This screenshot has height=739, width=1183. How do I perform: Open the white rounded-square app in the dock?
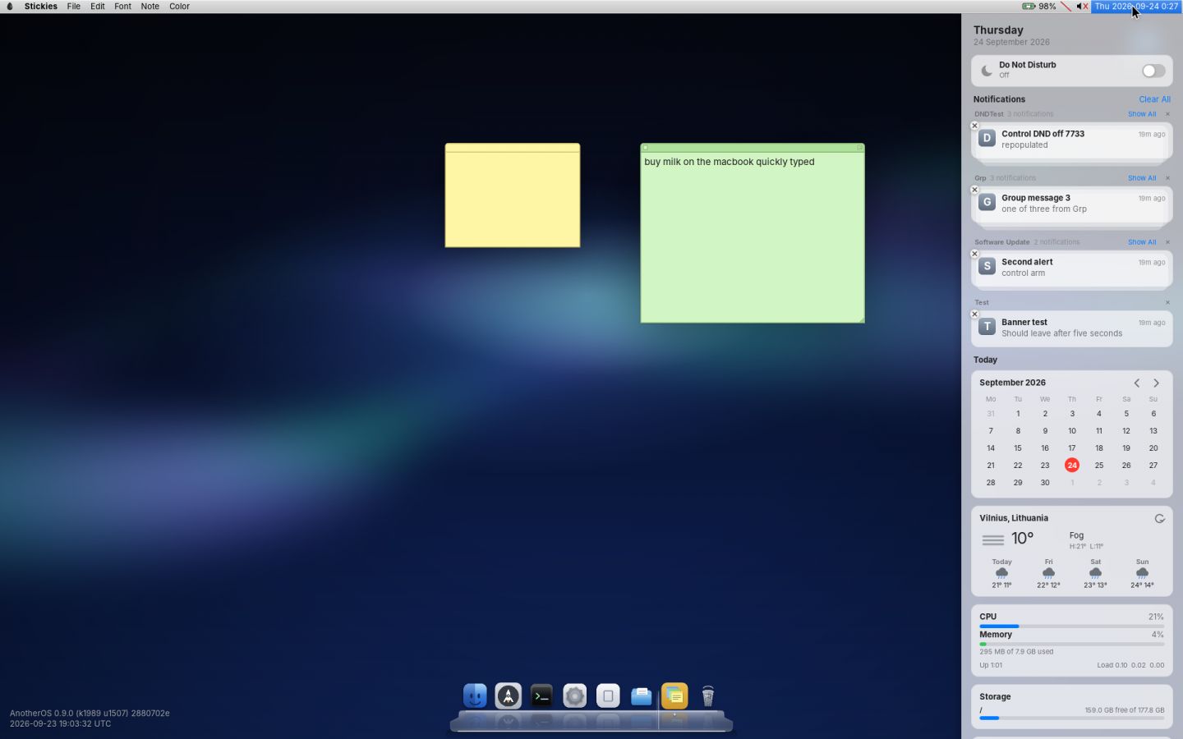tap(608, 696)
